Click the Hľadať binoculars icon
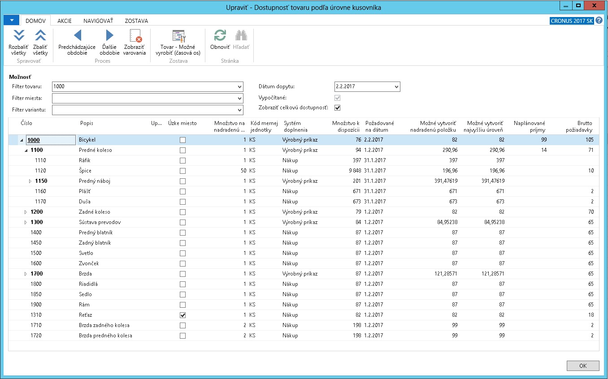Image resolution: width=608 pixels, height=379 pixels. click(x=241, y=35)
